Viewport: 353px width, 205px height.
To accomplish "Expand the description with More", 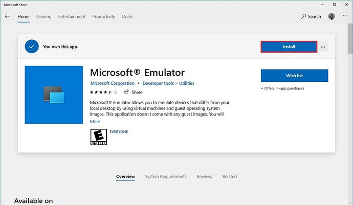I will [x=95, y=122].
